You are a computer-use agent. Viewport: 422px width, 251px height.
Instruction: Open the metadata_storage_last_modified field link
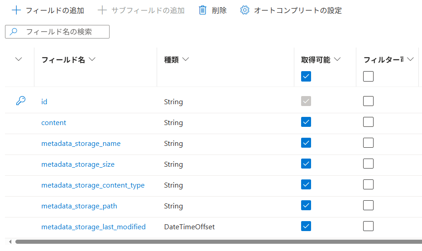tap(93, 227)
